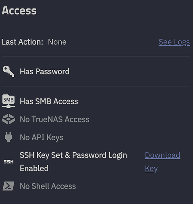This screenshot has height=204, width=193.
Task: Click the plug icon for API Keys
Action: point(9,137)
